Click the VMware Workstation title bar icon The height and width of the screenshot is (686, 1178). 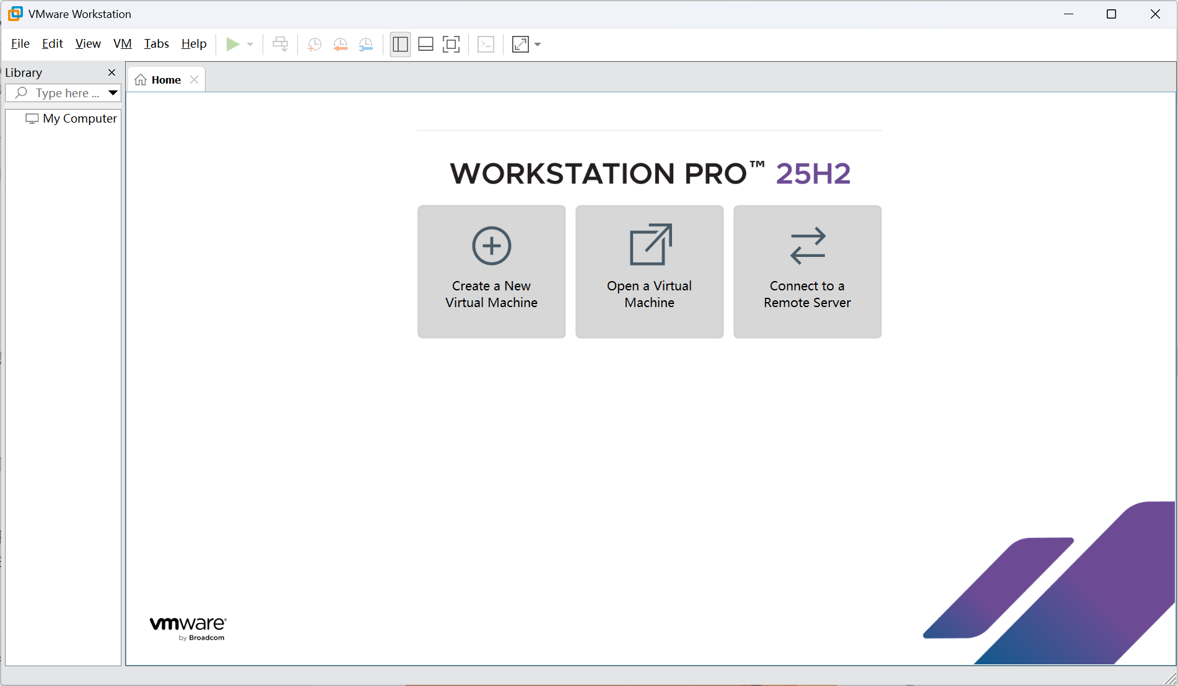point(15,14)
